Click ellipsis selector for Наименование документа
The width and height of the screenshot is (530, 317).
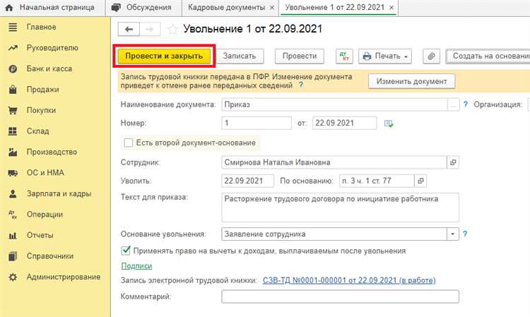(x=453, y=104)
